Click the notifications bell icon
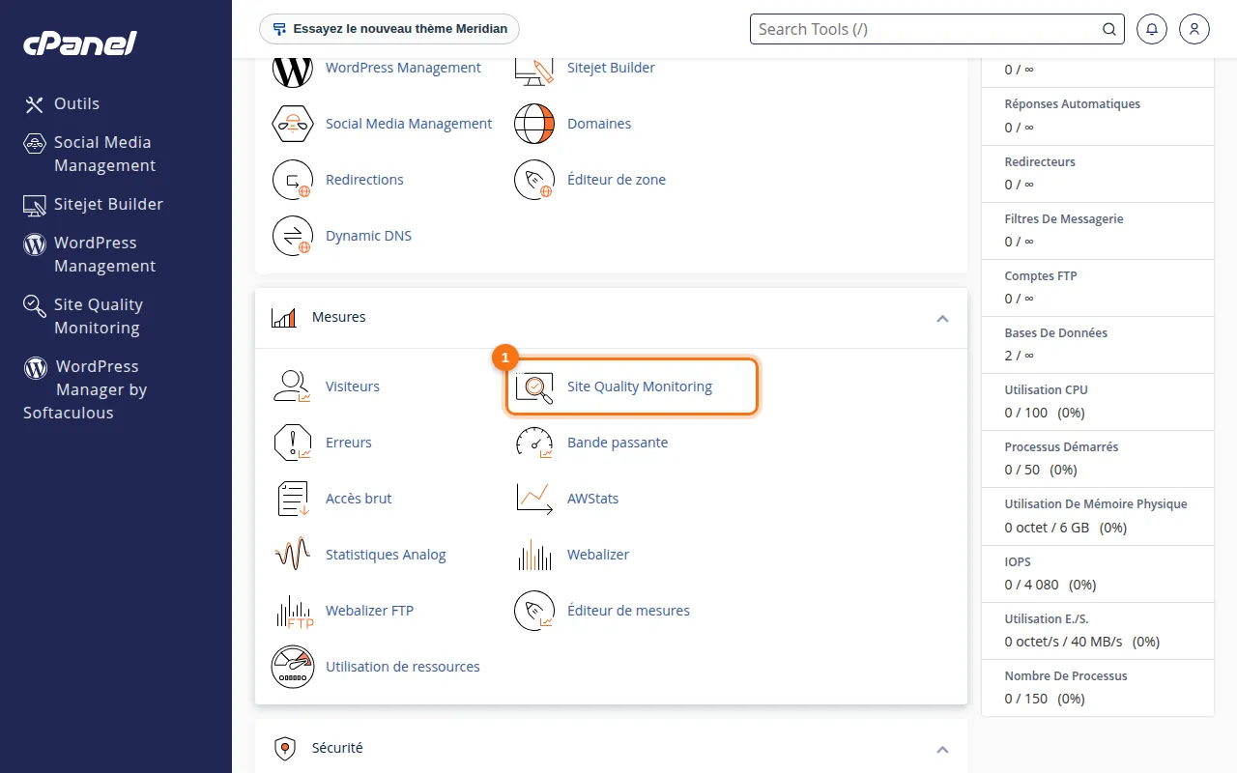 pos(1151,29)
